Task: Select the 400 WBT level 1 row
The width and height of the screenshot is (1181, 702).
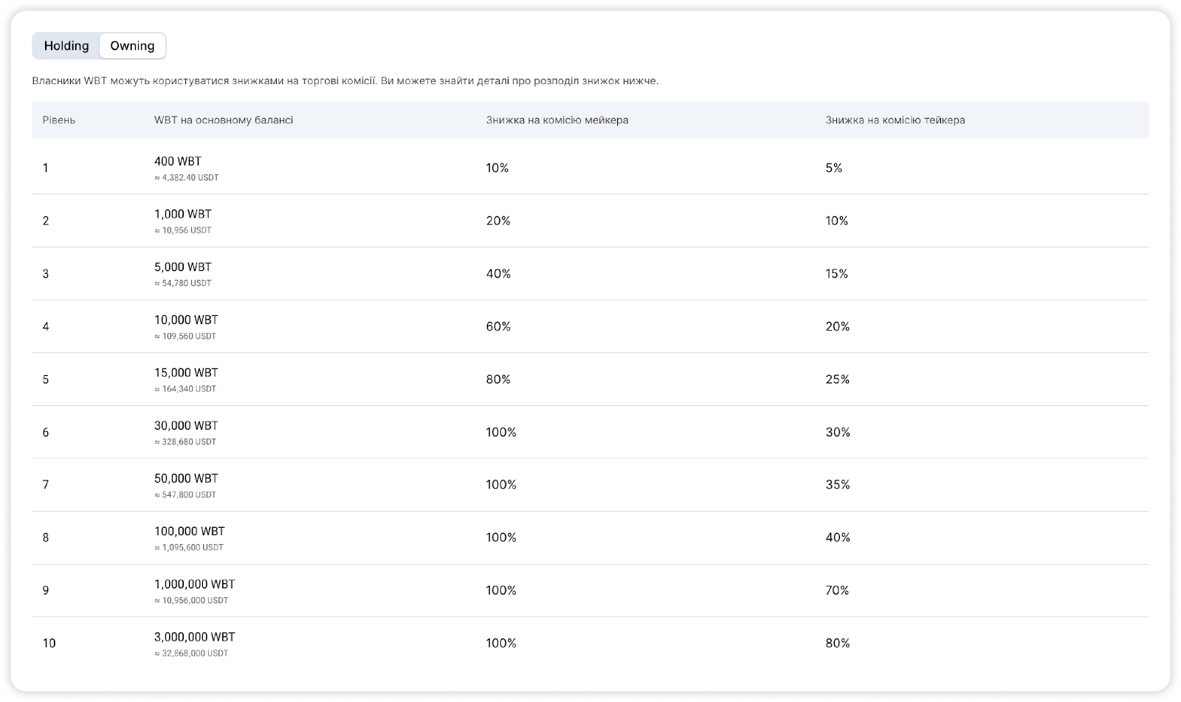Action: click(178, 162)
